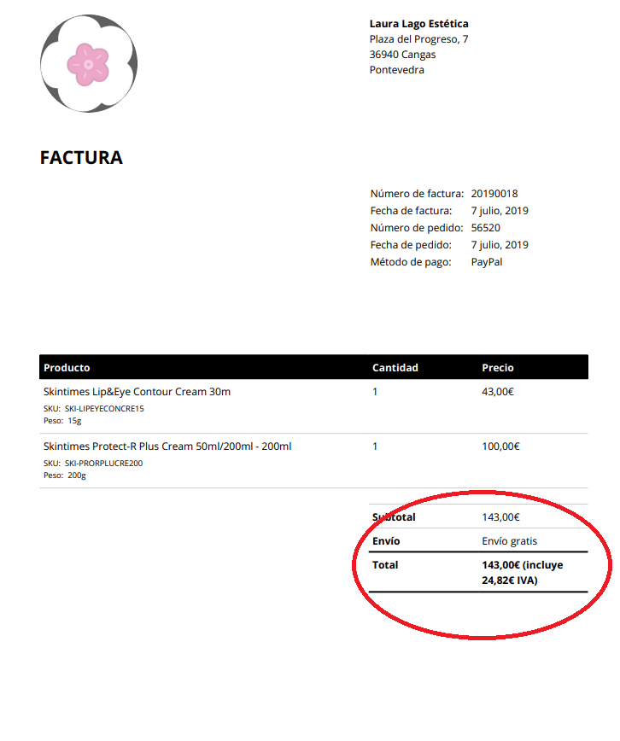This screenshot has height=741, width=620.
Task: Select the FACTURA heading
Action: click(81, 158)
